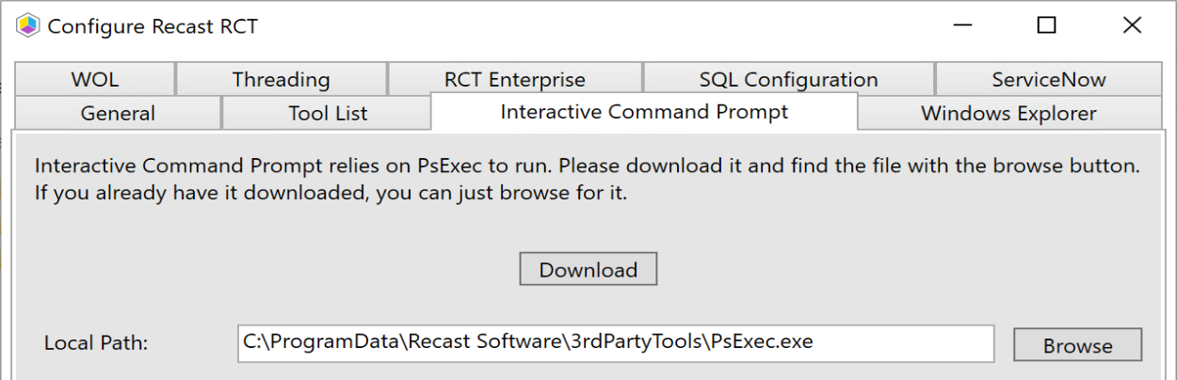This screenshot has width=1177, height=380.
Task: Click the 'Configure Recast RCT' title text
Action: tap(153, 26)
